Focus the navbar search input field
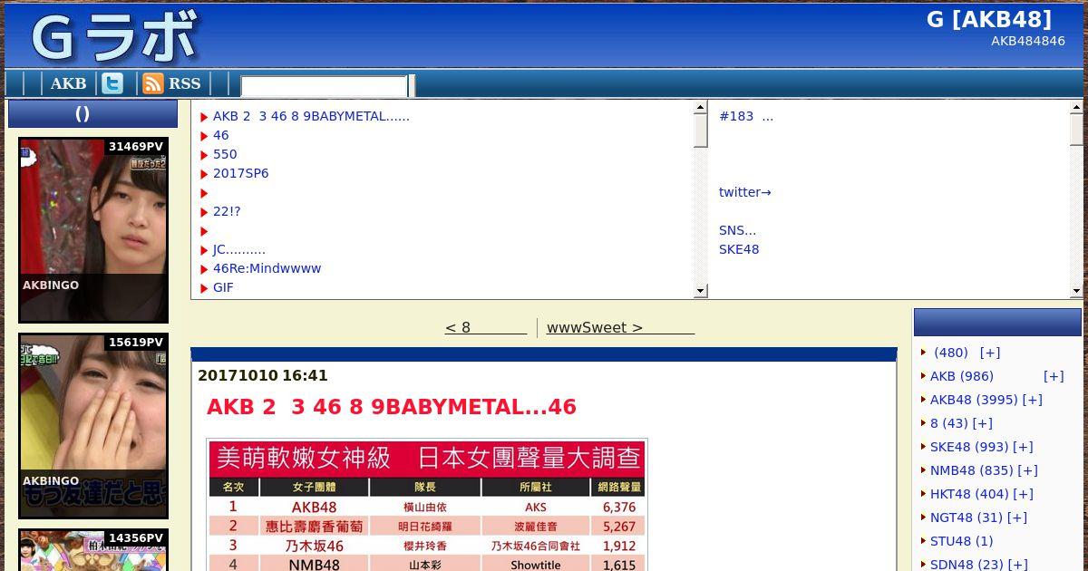This screenshot has width=1088, height=571. click(x=324, y=86)
